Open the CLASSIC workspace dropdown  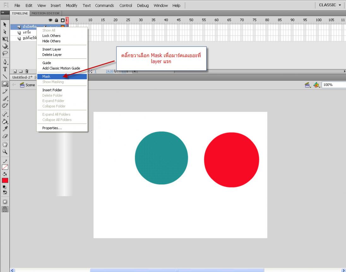[330, 5]
